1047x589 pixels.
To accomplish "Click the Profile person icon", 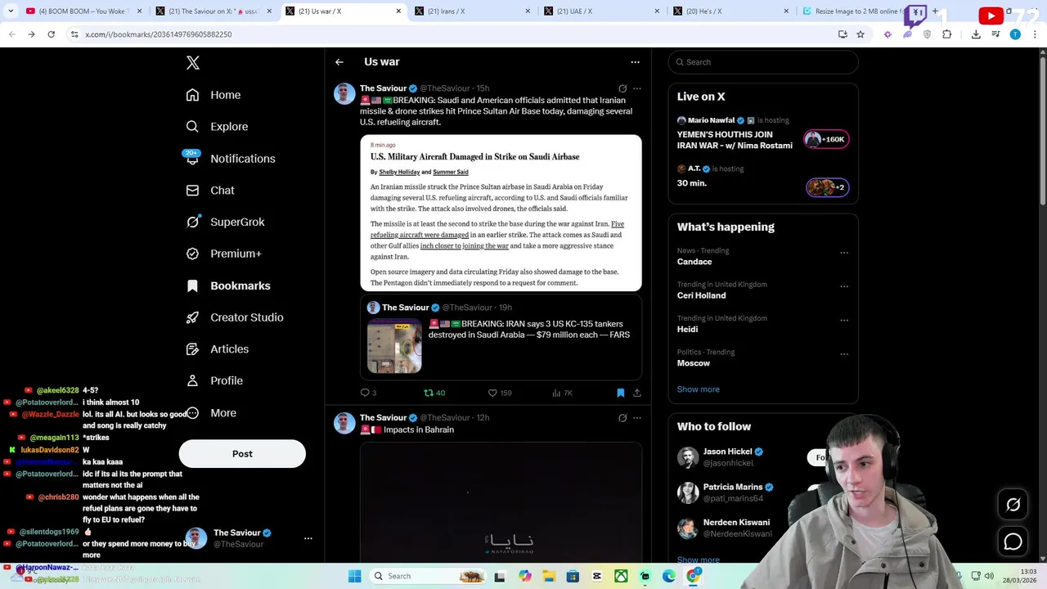I will pyautogui.click(x=192, y=380).
